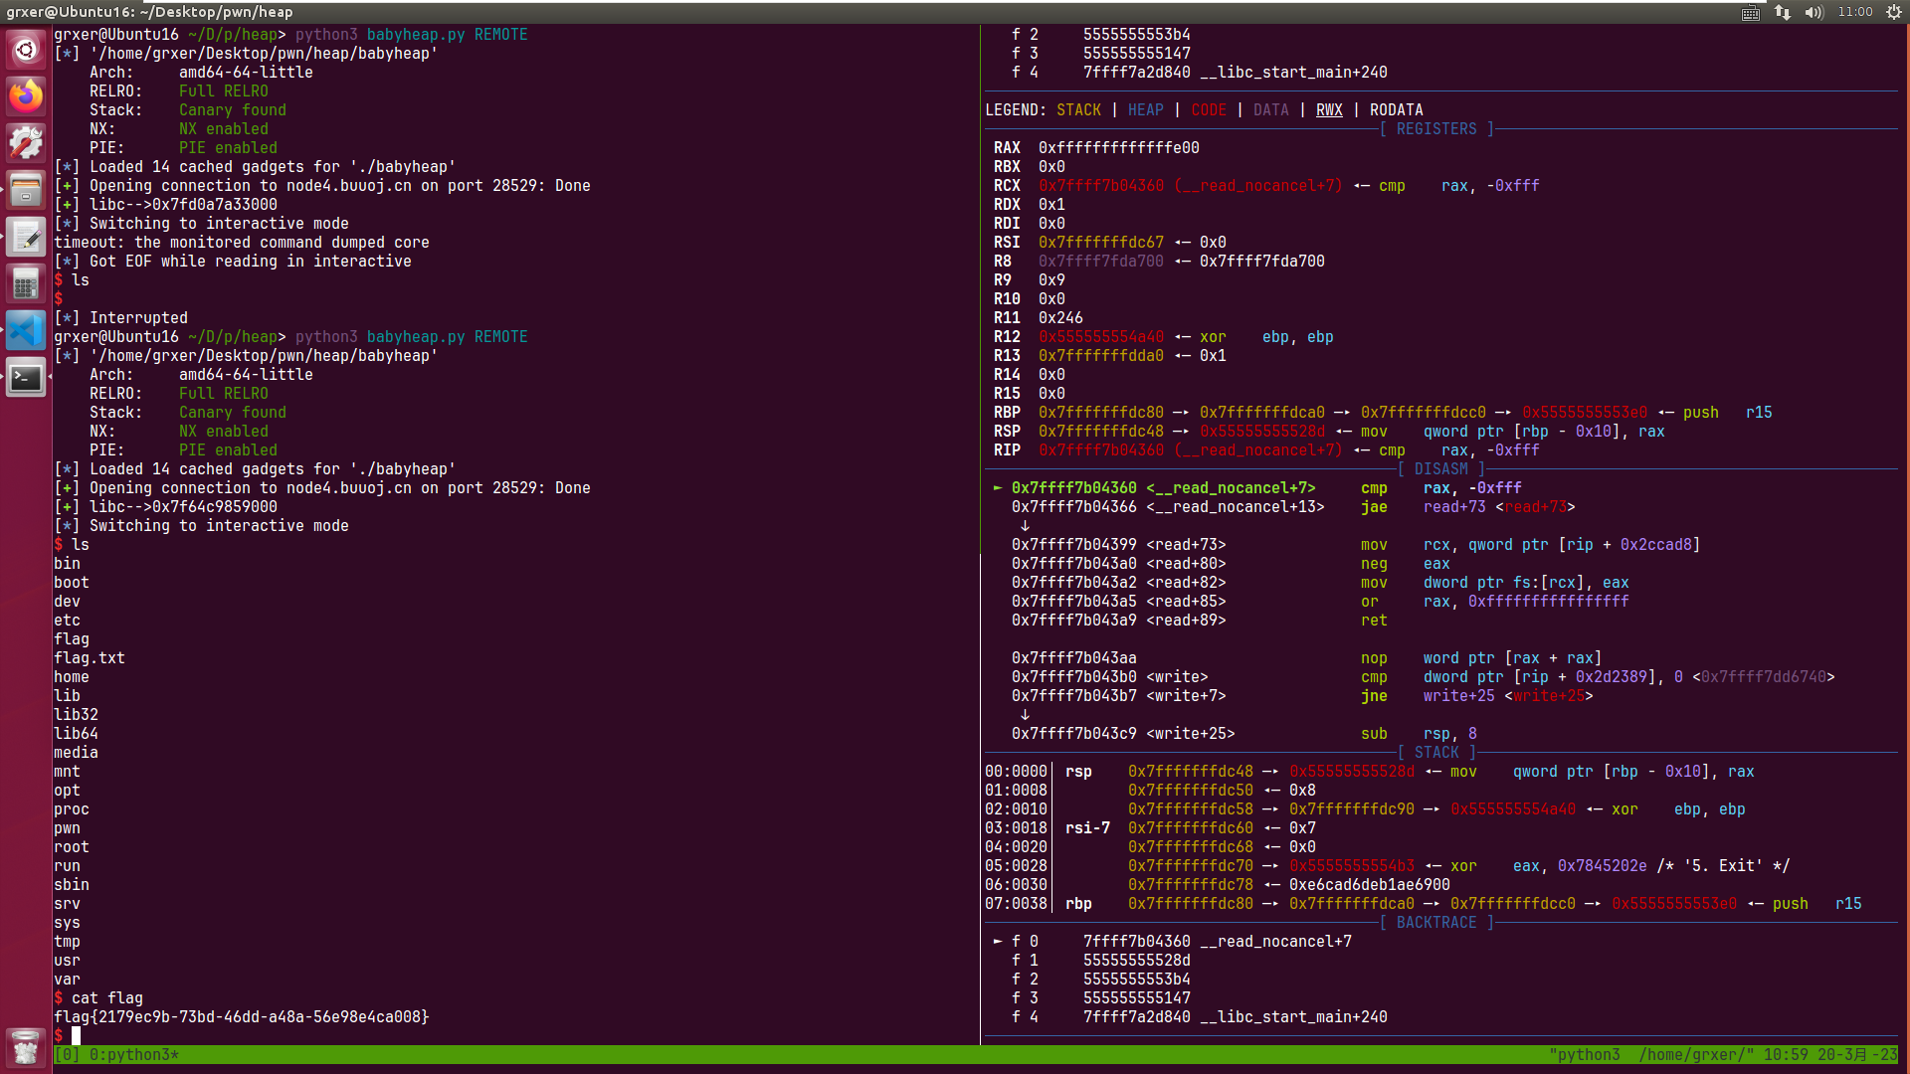
Task: Click the libc-->0x7fd0a7a33000 line
Action: click(x=166, y=204)
